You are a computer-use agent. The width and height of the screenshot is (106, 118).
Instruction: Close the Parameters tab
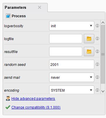(40, 7)
